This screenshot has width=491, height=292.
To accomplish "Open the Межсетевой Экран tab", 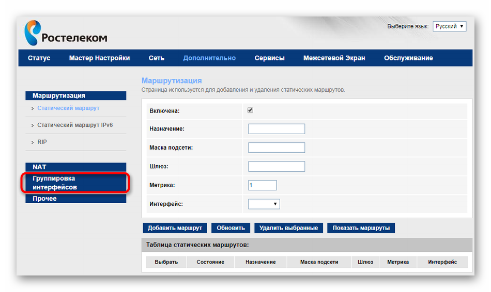I will [x=334, y=58].
